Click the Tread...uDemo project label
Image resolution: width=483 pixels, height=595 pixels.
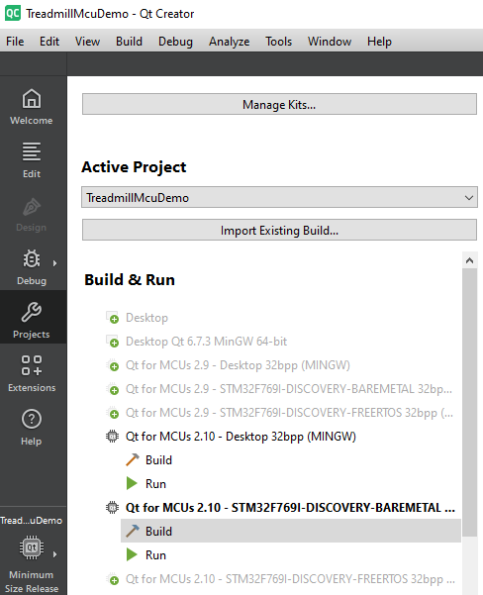point(32,520)
